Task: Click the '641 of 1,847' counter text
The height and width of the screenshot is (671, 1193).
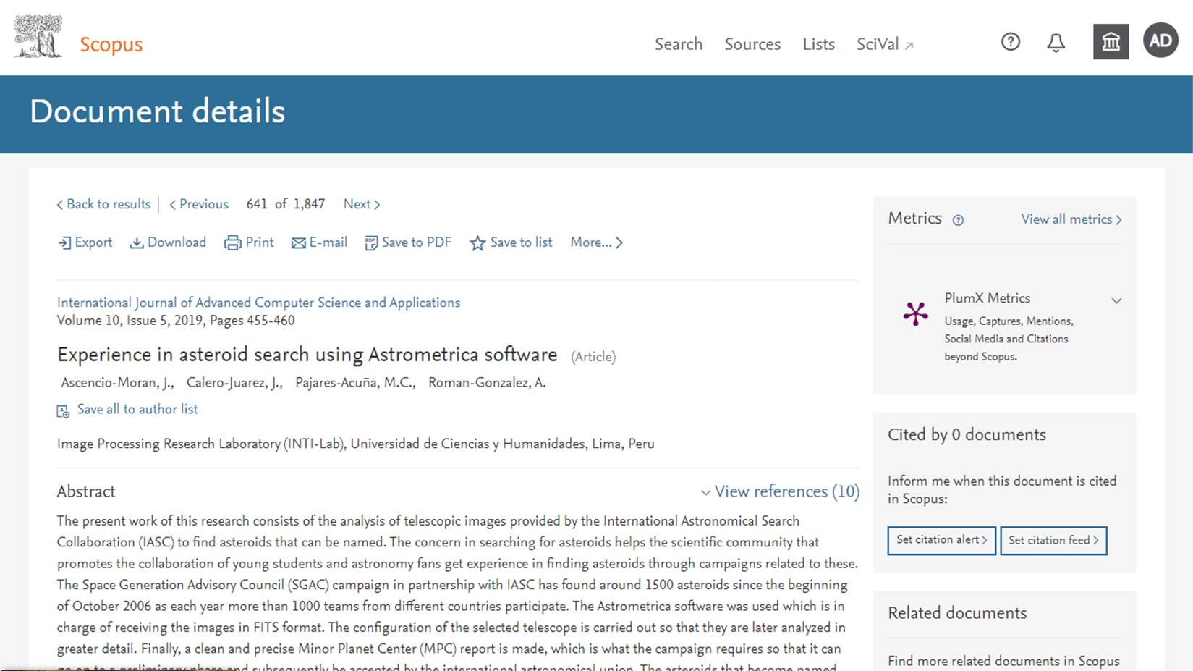Action: point(286,204)
